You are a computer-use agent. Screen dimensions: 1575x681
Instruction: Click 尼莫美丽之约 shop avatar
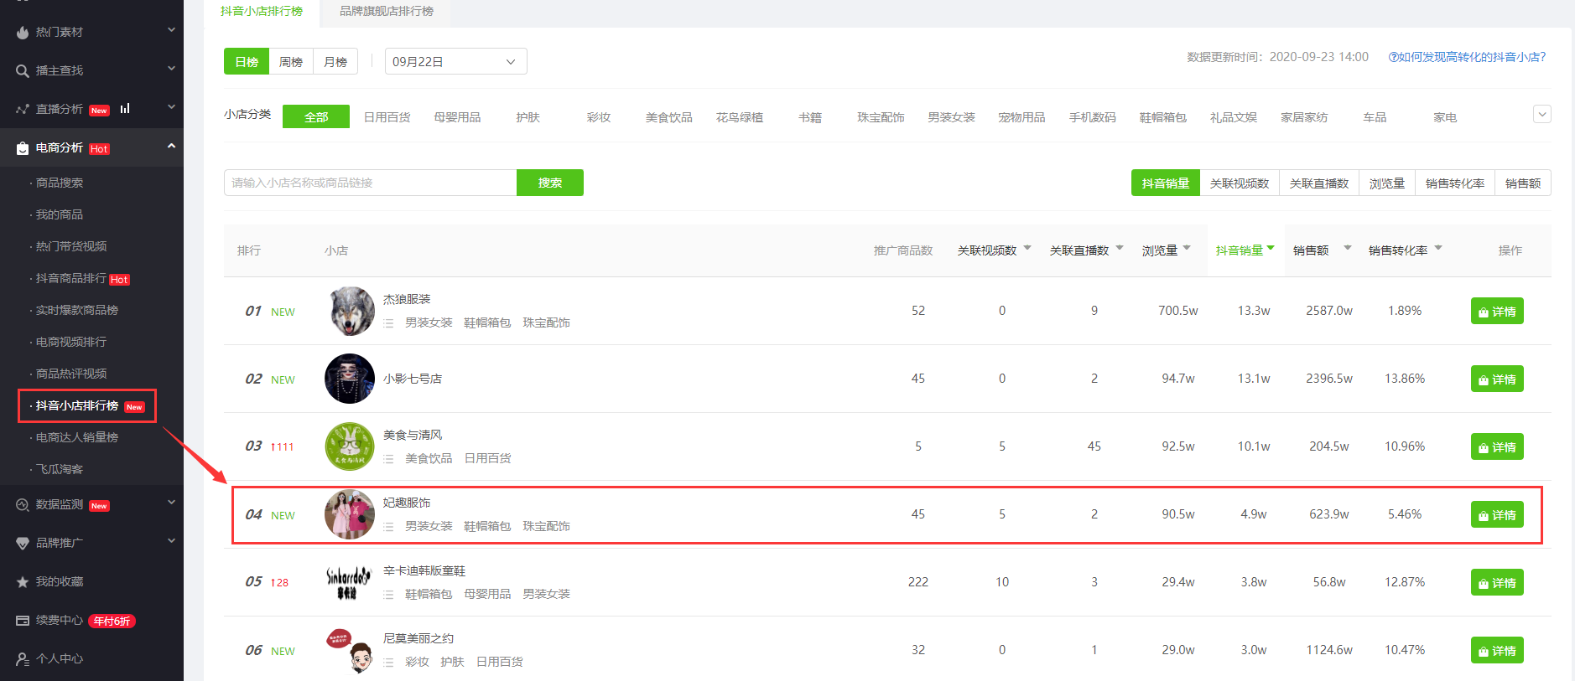click(350, 650)
